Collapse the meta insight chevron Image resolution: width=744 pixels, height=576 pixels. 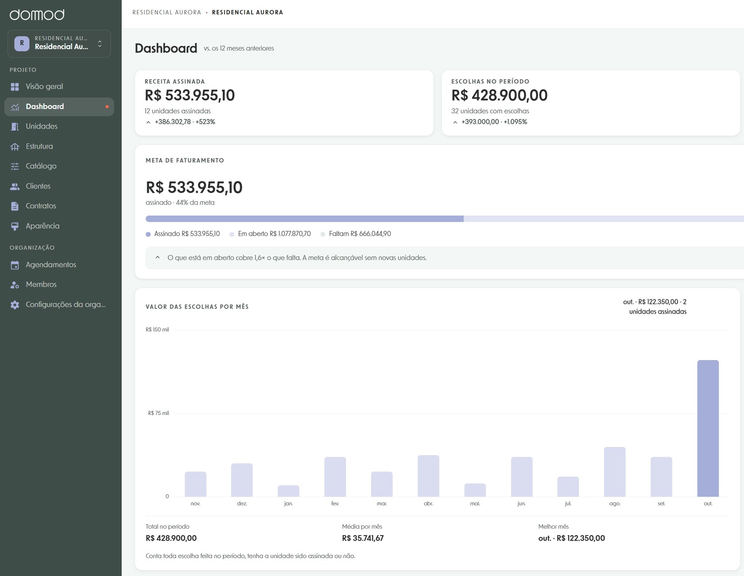pos(158,257)
